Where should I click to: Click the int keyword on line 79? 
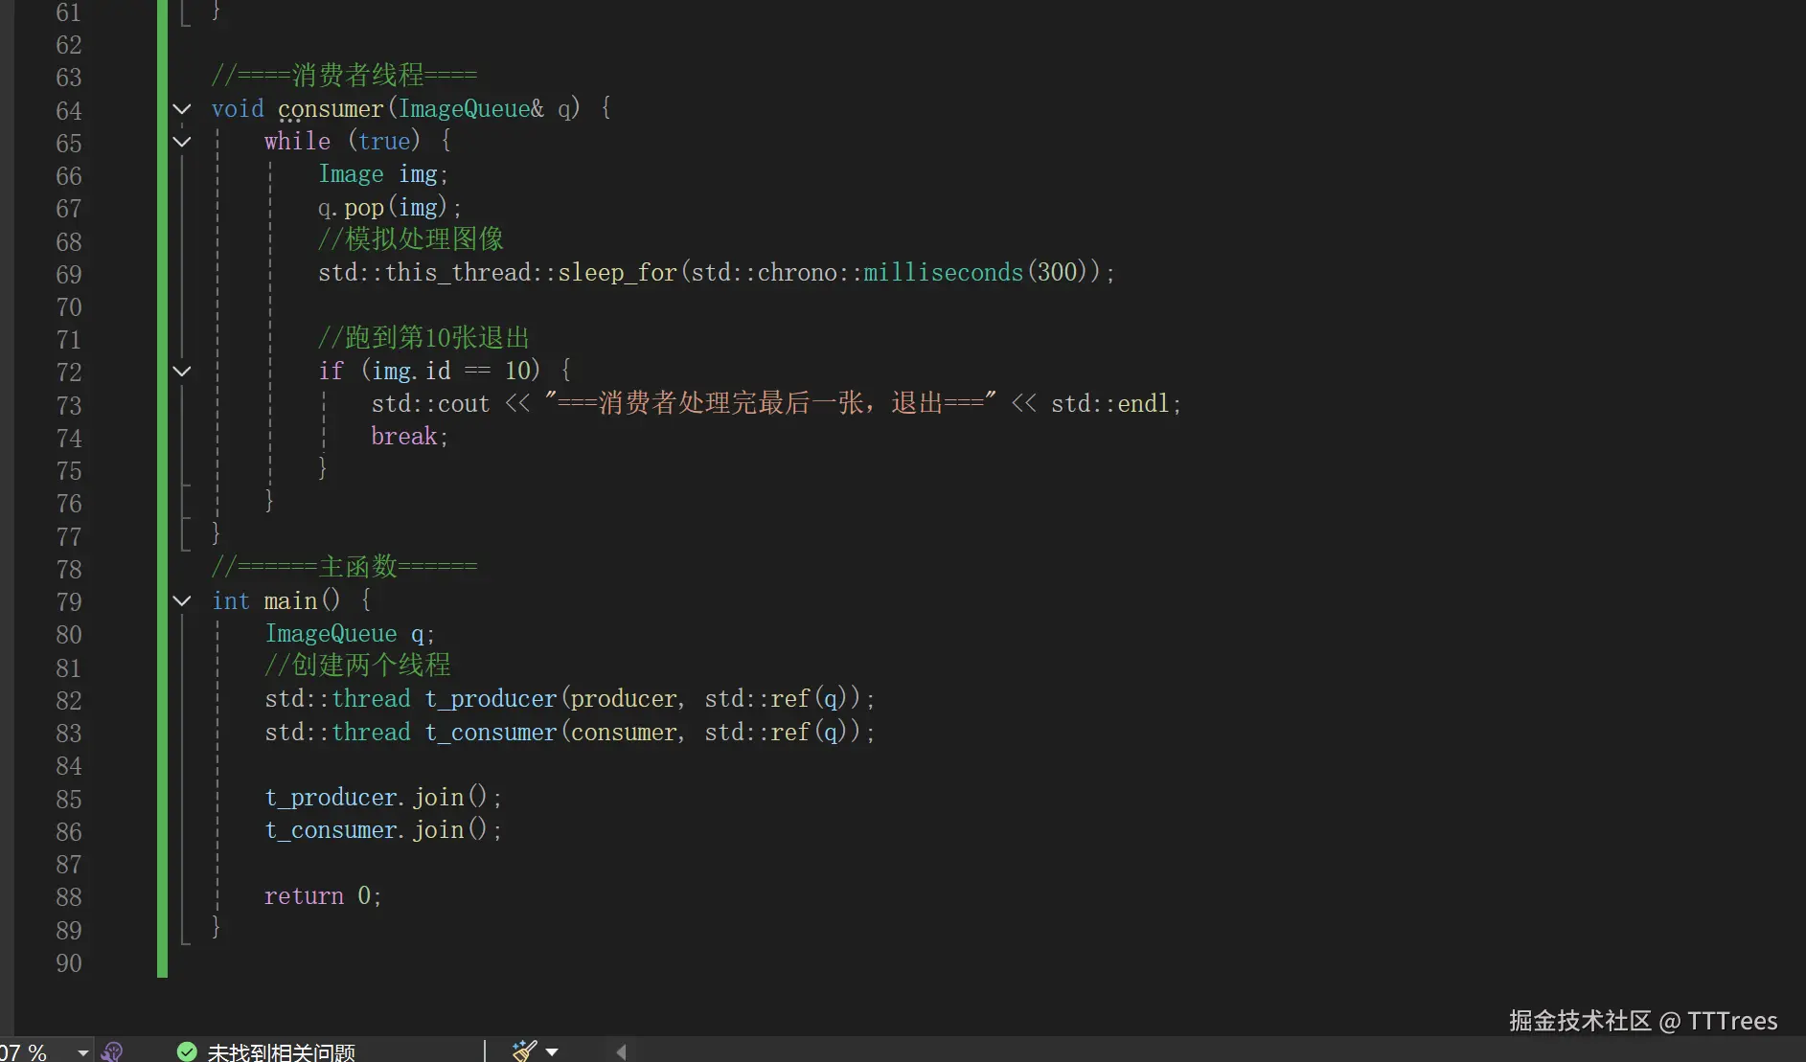click(231, 601)
